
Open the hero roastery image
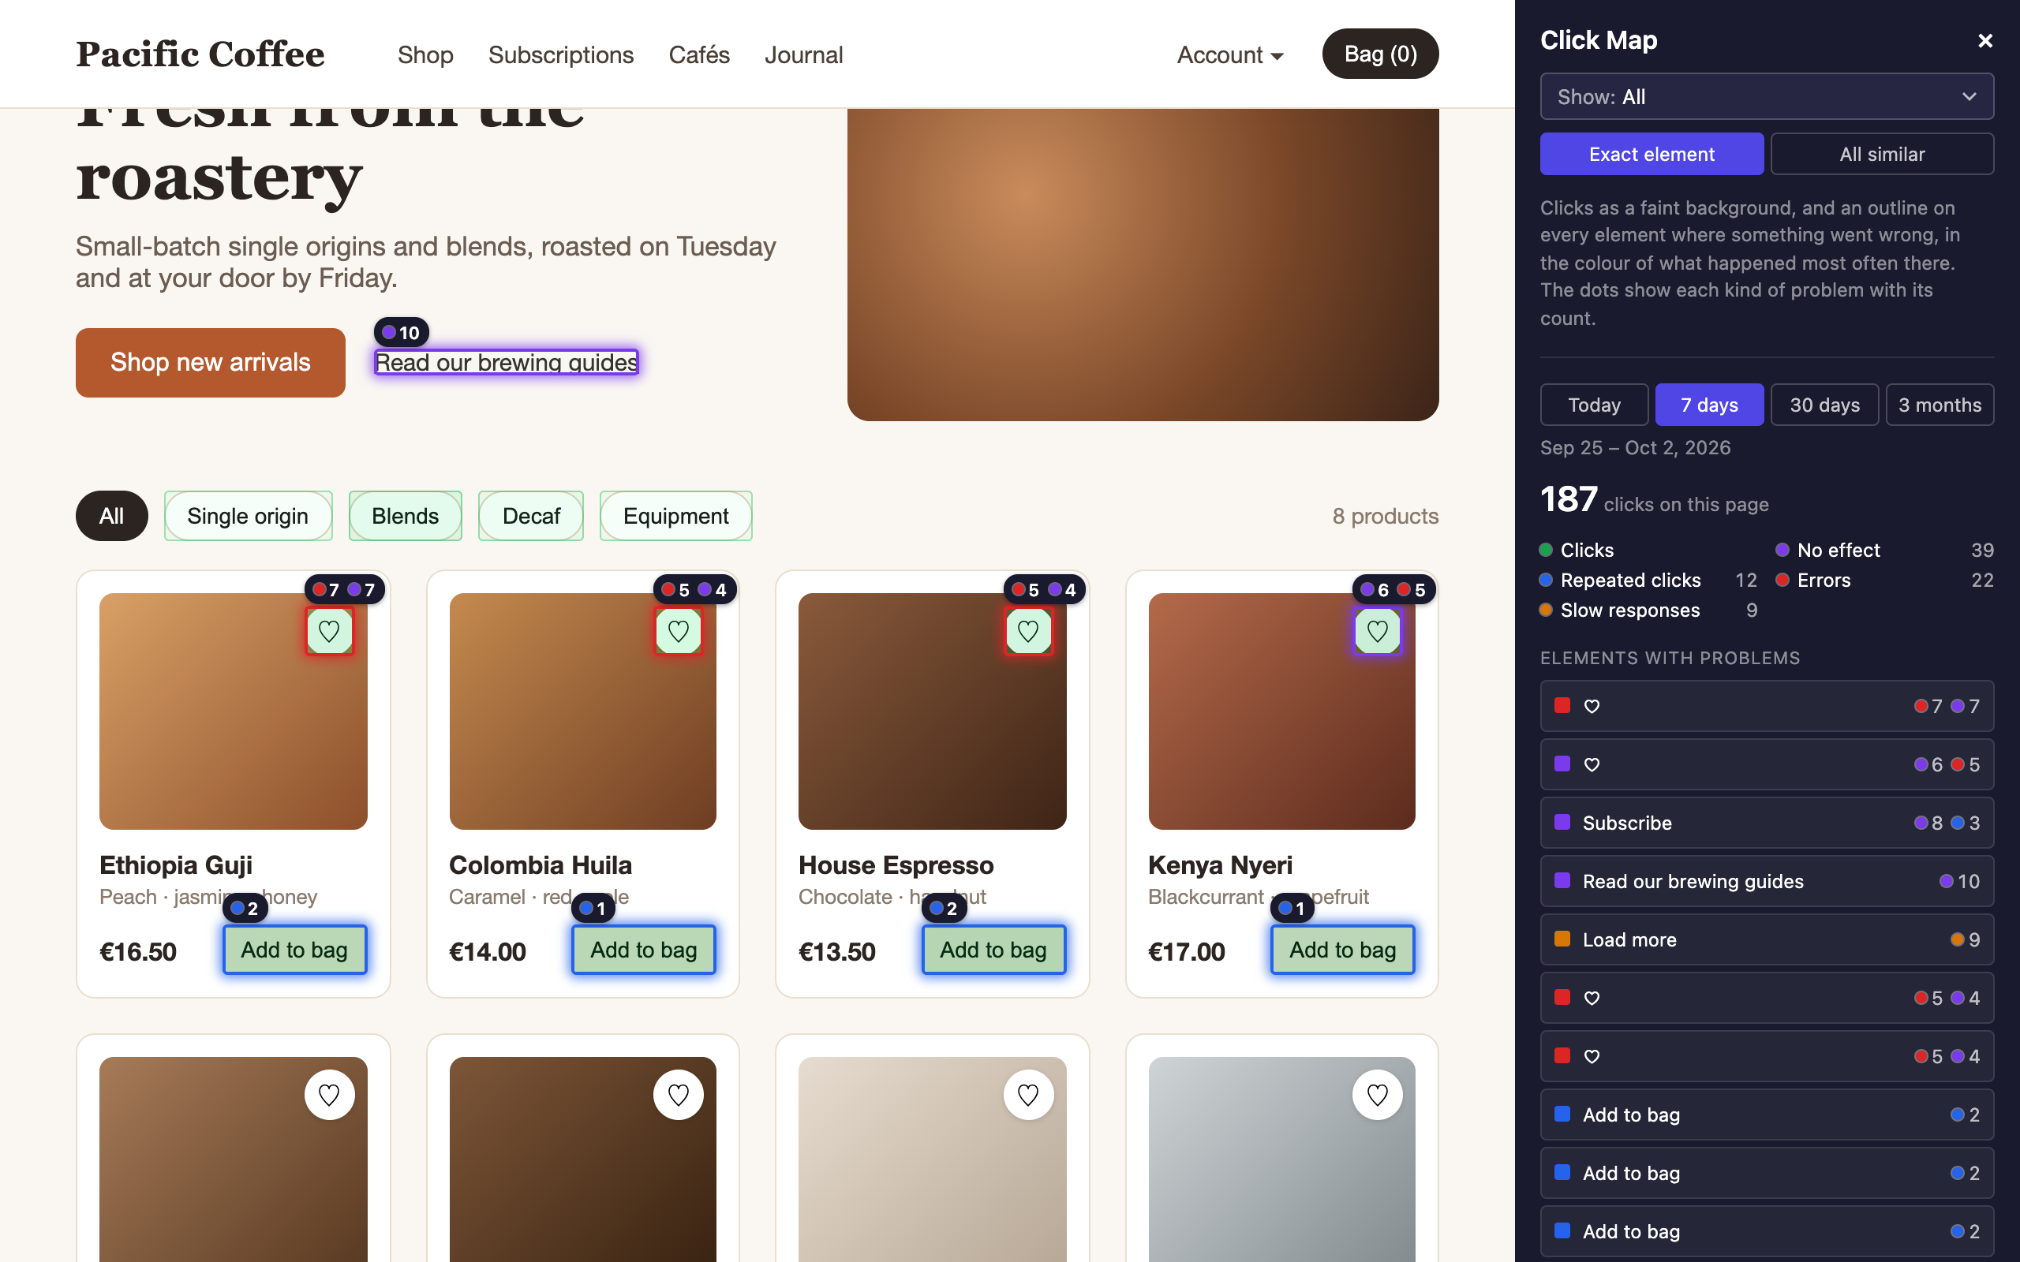pyautogui.click(x=1143, y=263)
